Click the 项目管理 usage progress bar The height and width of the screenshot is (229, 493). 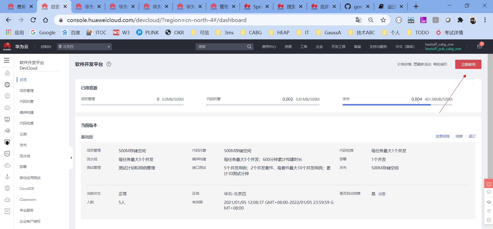coord(132,105)
